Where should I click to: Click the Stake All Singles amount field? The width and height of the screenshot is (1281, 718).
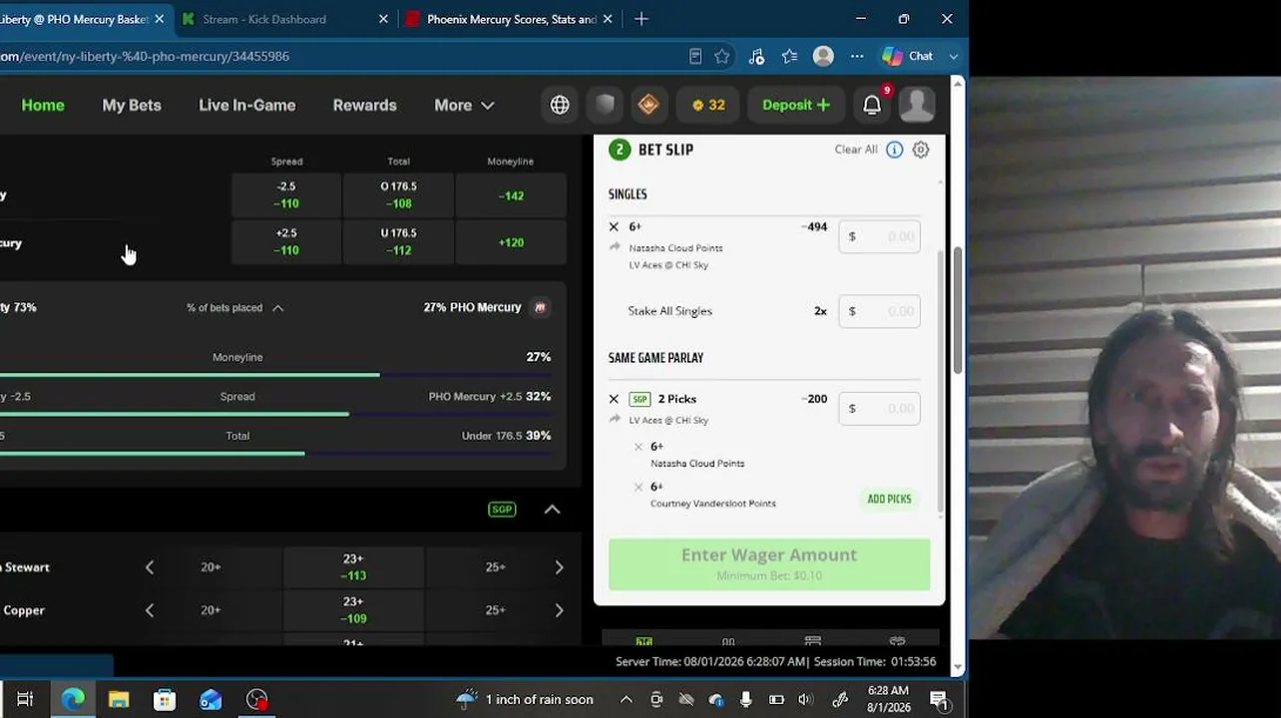[x=879, y=311]
